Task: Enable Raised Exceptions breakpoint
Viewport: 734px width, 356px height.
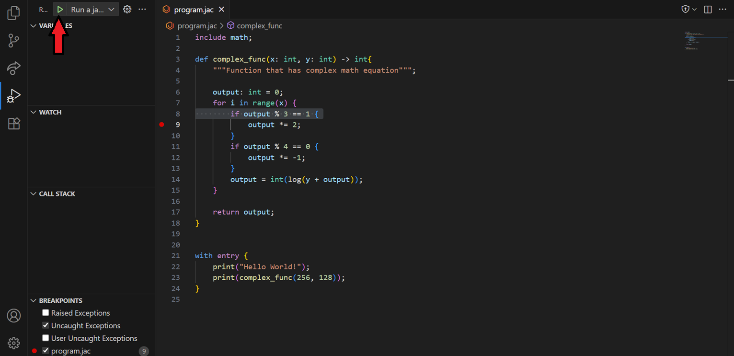Action: point(46,313)
